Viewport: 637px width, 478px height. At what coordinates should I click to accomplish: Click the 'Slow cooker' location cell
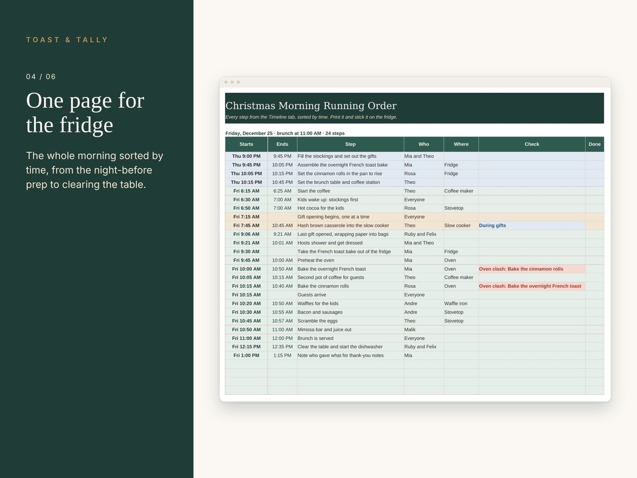pyautogui.click(x=461, y=225)
